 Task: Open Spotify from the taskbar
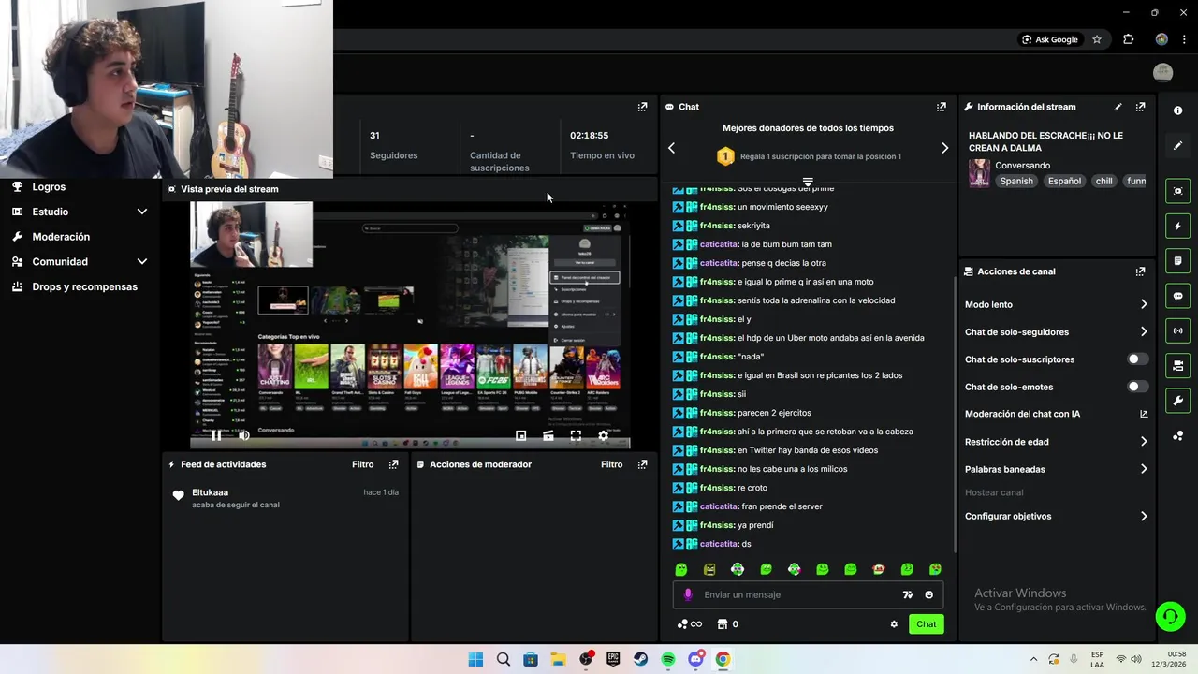click(668, 659)
